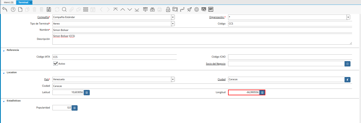Expand the Tipo de Terminal dropdown
The height and width of the screenshot is (123, 361).
pos(173,24)
